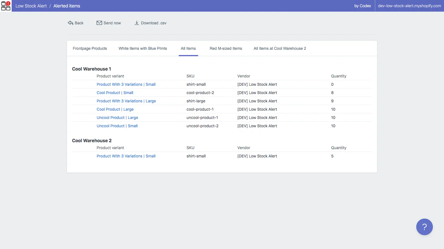Click the Low Stock Alert app logo icon
444x249 pixels.
[6, 6]
